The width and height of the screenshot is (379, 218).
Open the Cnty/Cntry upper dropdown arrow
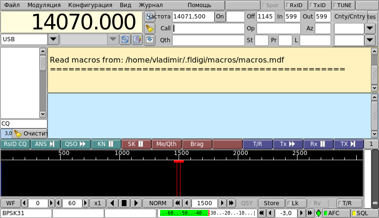click(370, 28)
